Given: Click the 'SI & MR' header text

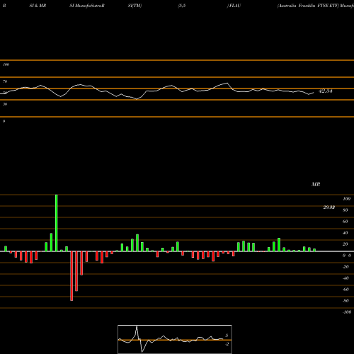Looking at the screenshot, I should [38, 6].
